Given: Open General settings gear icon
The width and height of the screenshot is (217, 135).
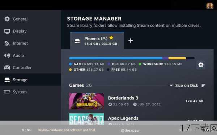Looking at the screenshot, I should pyautogui.click(x=7, y=19).
